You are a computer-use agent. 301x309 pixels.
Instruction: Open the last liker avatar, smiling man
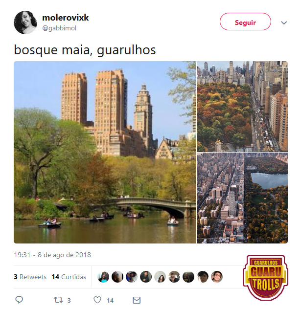click(x=217, y=277)
